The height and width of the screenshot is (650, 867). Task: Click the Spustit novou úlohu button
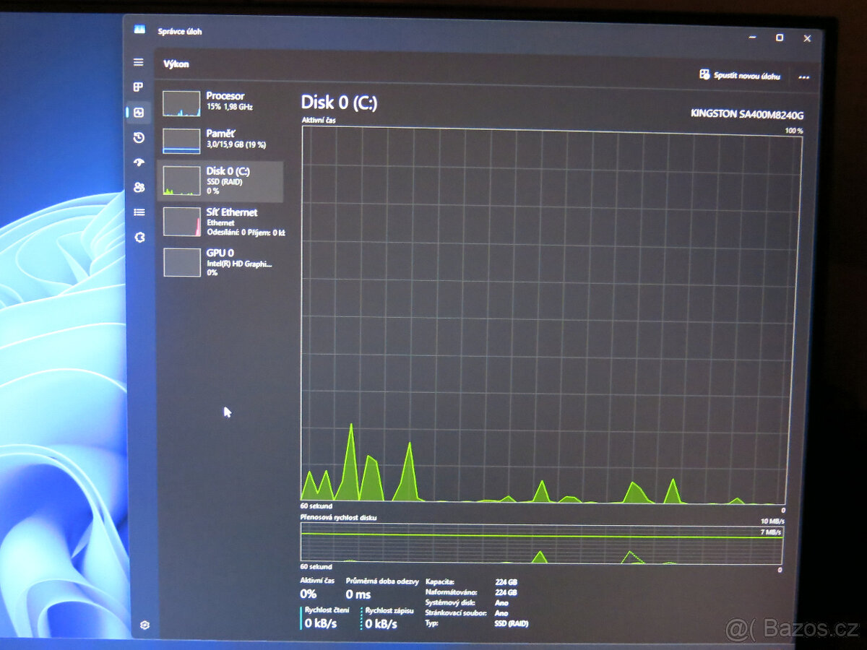[740, 75]
